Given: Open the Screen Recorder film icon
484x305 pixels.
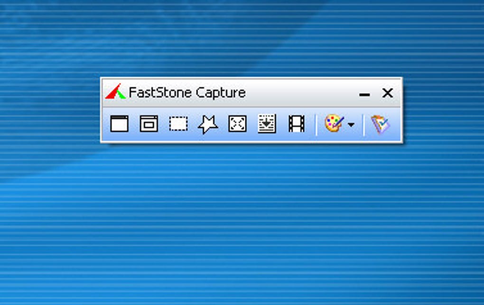Looking at the screenshot, I should pos(296,124).
